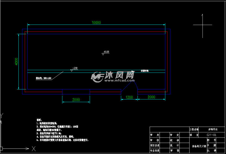Screen dimensions: 226x154
Task: Select the 设备间尺寸图 drawing title text
Action: (x=199, y=146)
